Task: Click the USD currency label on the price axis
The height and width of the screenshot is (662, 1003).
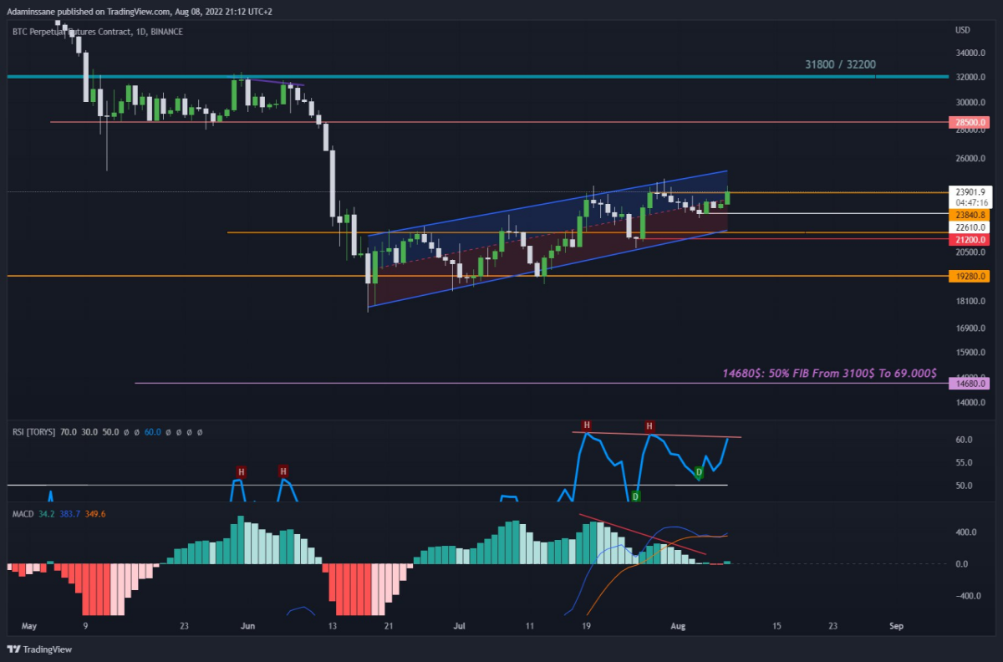Action: pyautogui.click(x=962, y=31)
